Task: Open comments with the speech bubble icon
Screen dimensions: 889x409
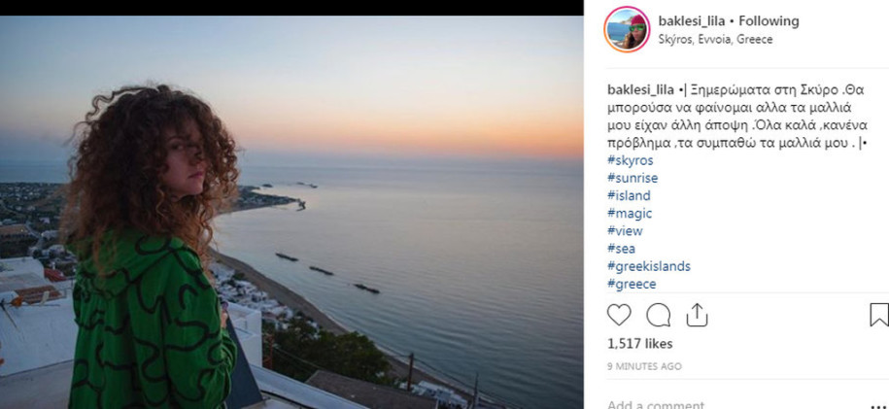Action: point(658,315)
